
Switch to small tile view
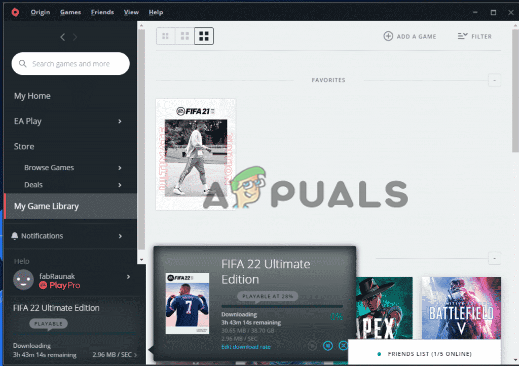(166, 36)
